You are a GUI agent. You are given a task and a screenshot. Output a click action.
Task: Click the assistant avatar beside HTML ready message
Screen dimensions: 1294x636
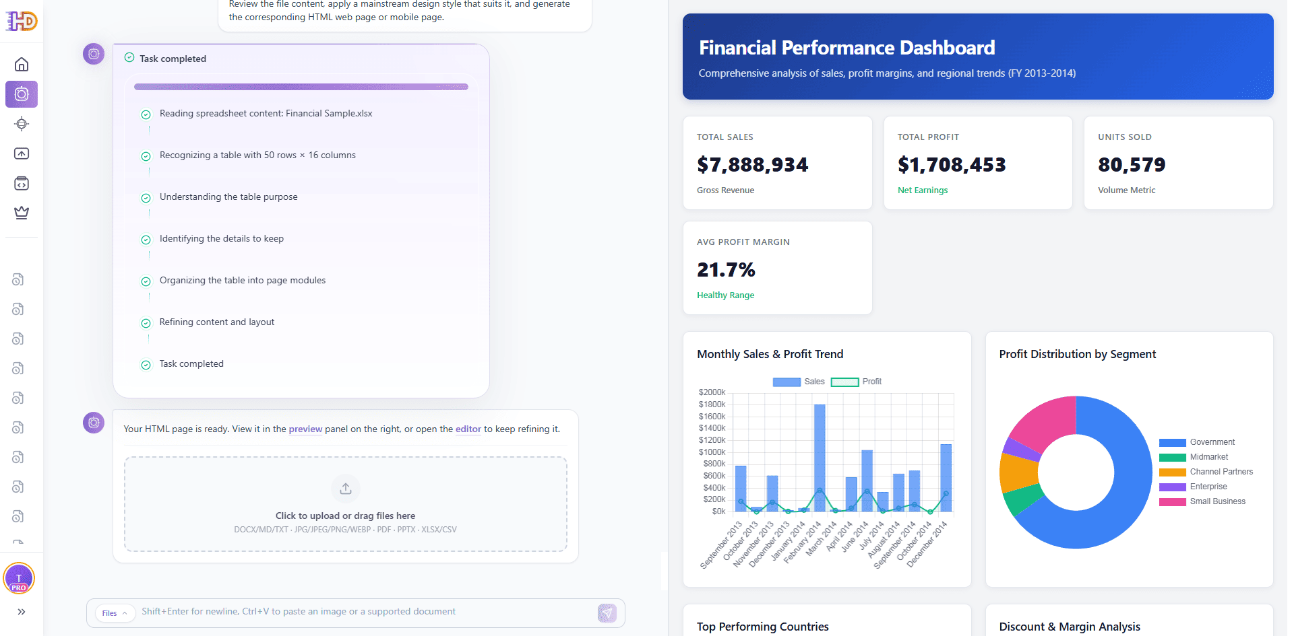pos(94,423)
